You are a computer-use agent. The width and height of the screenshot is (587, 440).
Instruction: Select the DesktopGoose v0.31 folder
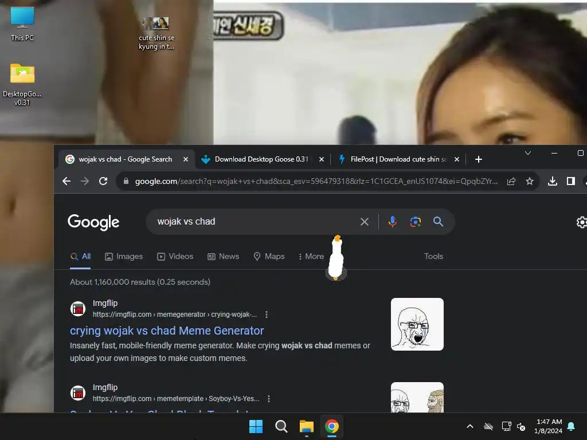coord(22,85)
